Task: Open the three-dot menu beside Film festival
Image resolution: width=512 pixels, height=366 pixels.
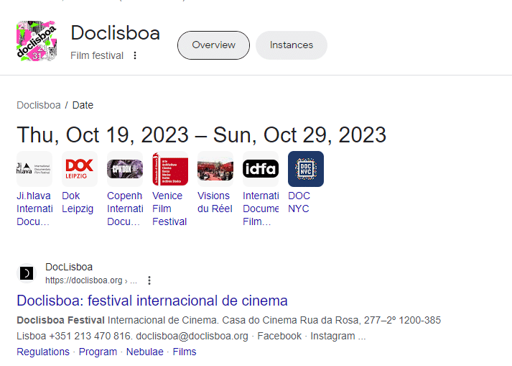Action: pyautogui.click(x=135, y=56)
